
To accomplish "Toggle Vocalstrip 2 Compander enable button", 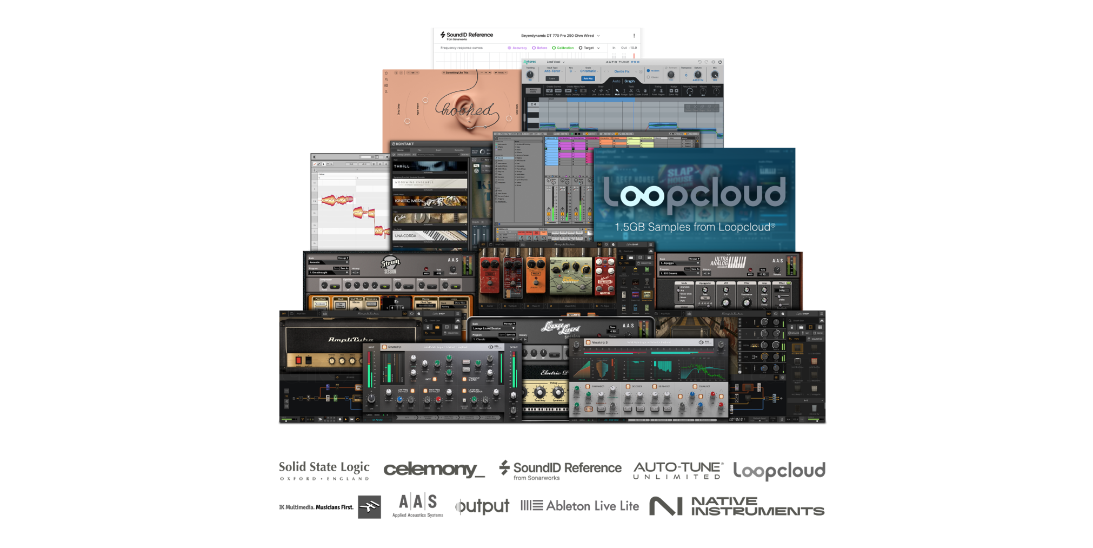I will pos(588,386).
